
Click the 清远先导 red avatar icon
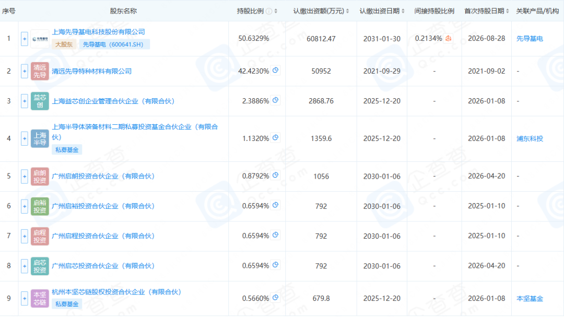(40, 71)
